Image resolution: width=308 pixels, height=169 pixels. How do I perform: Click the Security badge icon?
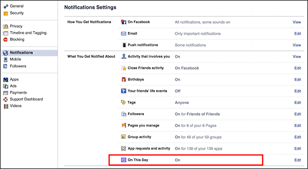(x=6, y=13)
